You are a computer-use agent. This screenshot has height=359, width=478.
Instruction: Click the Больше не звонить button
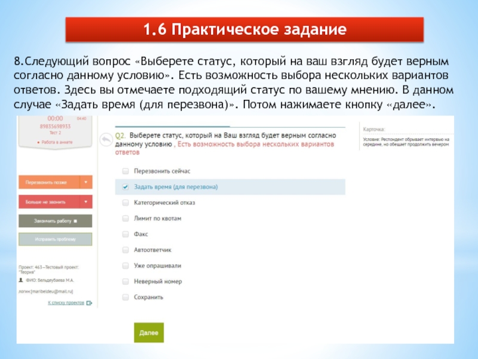click(49, 202)
